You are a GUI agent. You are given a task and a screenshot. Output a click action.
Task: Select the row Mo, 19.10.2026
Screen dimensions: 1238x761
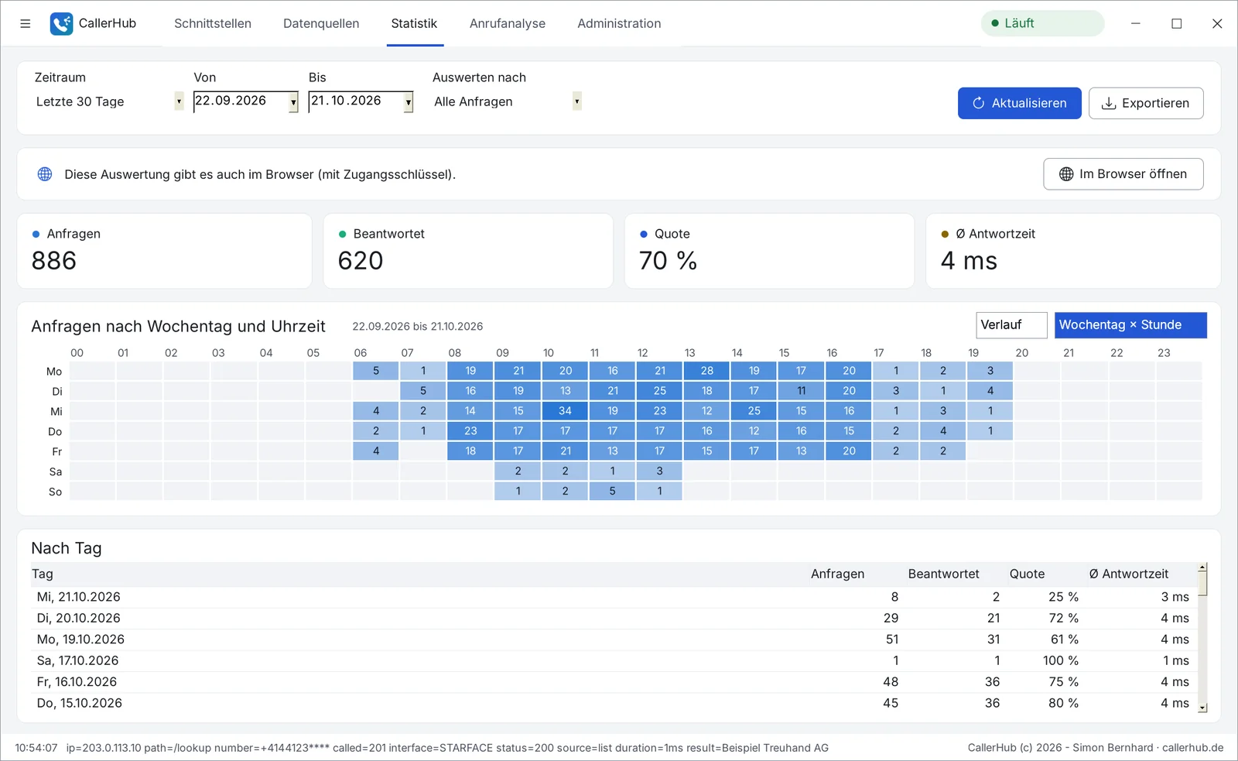614,639
